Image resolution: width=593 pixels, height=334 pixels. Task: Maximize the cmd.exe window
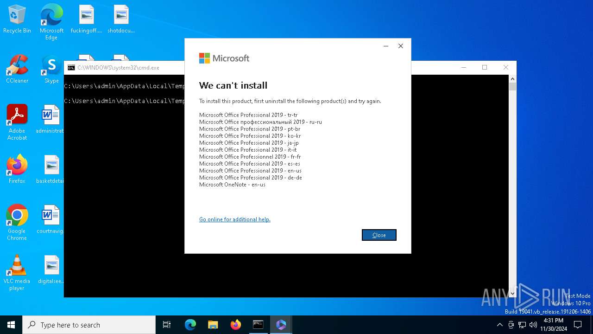(485, 68)
